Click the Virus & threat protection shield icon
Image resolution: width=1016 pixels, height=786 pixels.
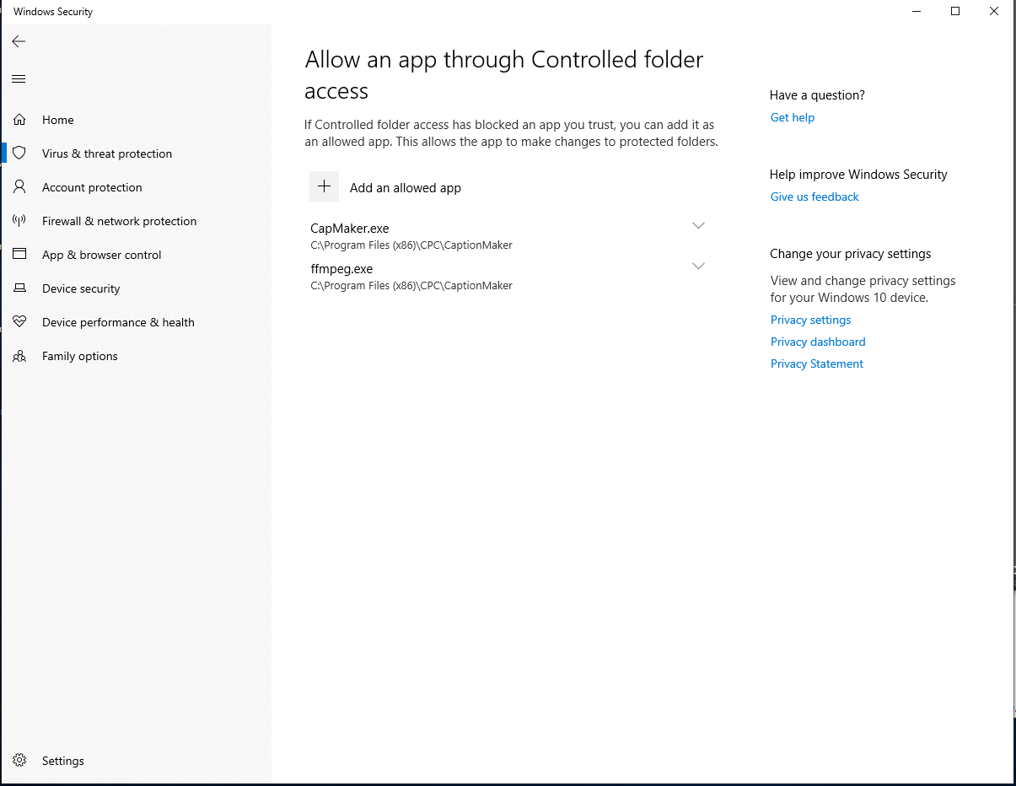coord(19,153)
